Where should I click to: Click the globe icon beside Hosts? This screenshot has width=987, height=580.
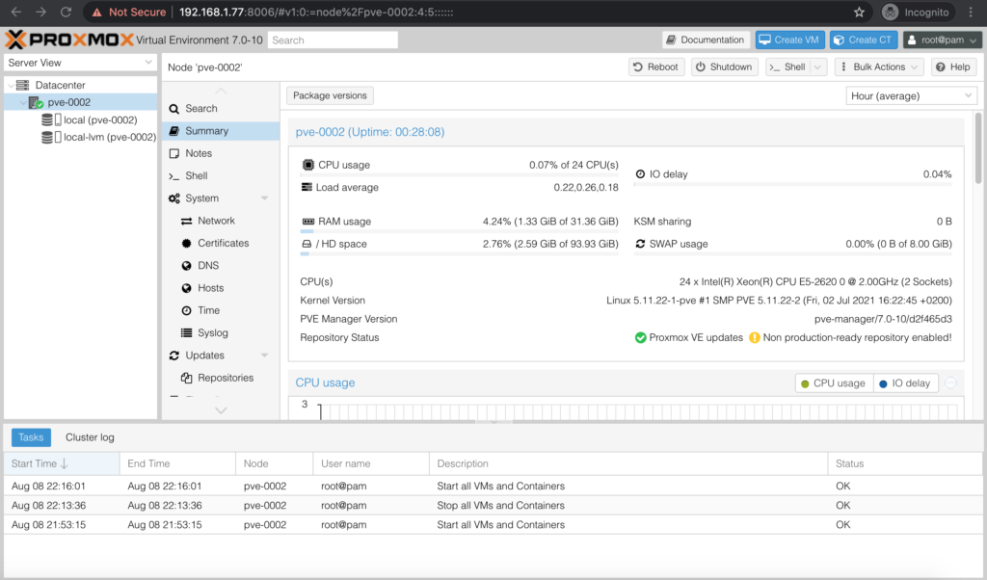point(186,288)
